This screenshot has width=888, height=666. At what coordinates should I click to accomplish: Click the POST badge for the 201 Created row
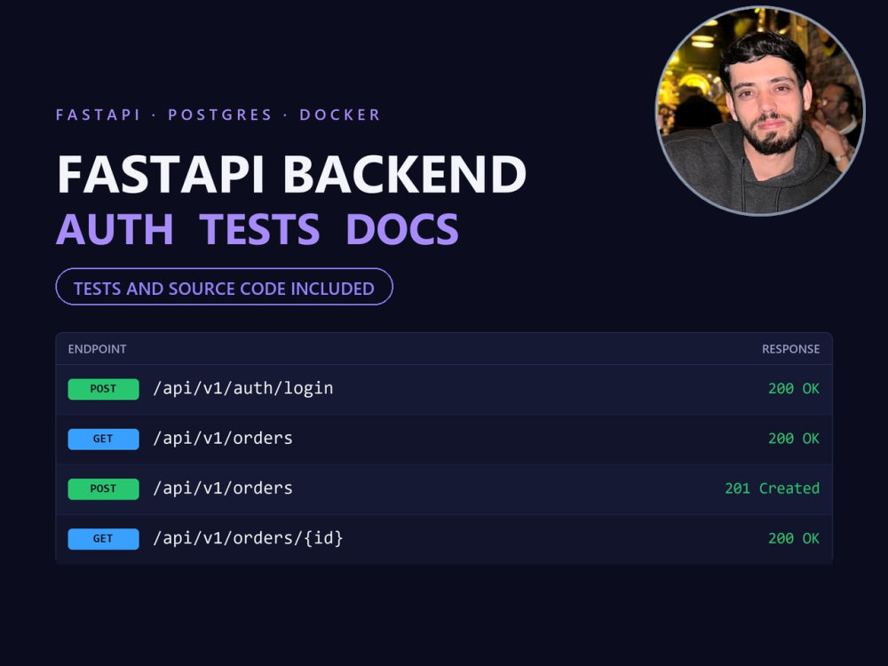(103, 488)
